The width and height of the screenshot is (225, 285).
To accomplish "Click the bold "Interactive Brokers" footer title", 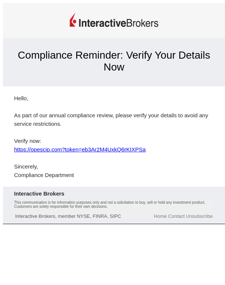I will pyautogui.click(x=39, y=194).
